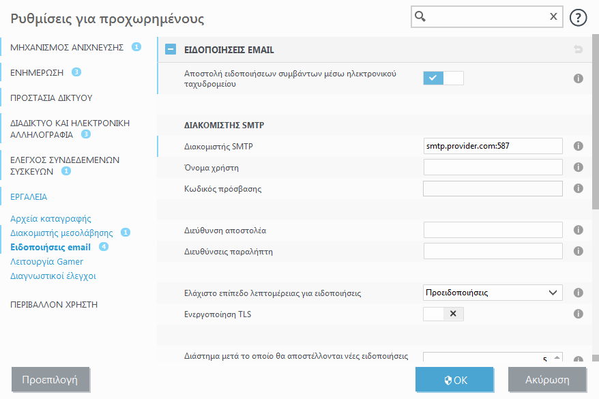The image size is (599, 399).
Task: Click info icon beside Κωδικός πρόσβασης
Action: [578, 188]
